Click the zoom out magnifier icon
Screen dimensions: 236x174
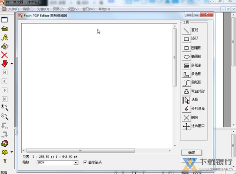tap(4, 117)
